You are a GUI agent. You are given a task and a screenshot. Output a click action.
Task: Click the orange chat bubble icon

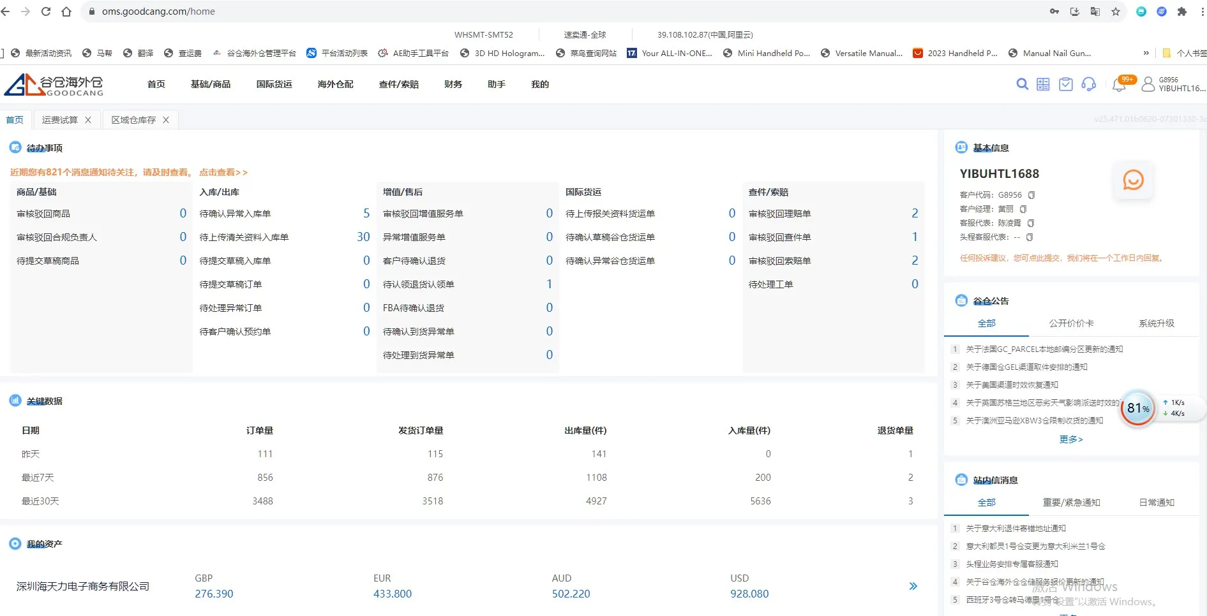[1133, 180]
